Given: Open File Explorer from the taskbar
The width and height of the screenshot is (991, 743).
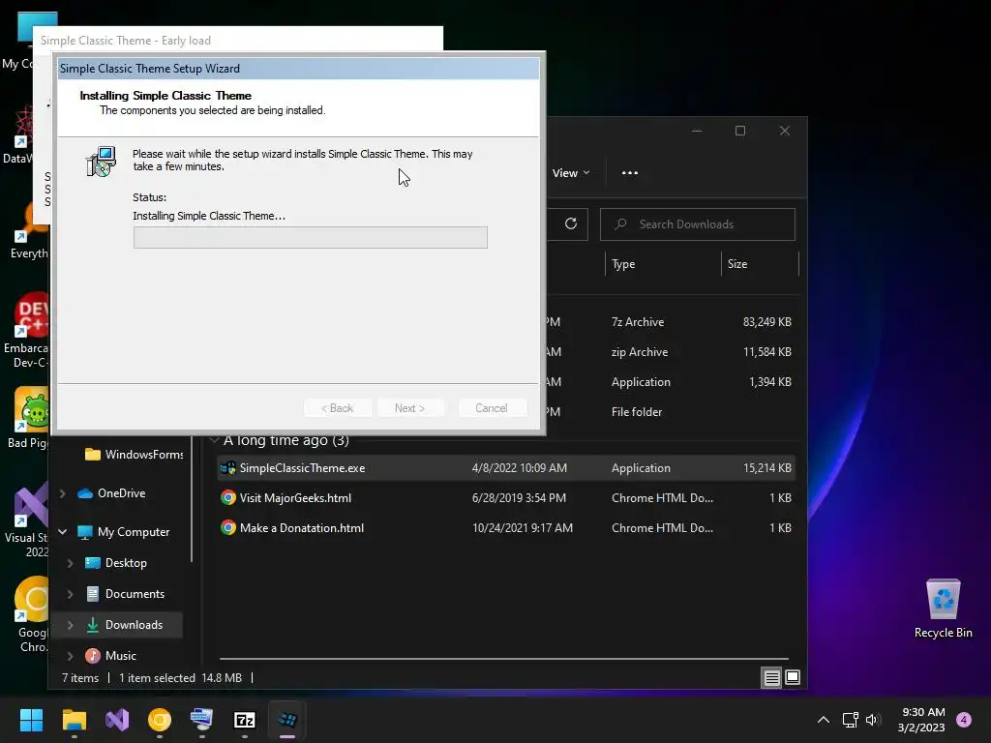Looking at the screenshot, I should click(74, 720).
